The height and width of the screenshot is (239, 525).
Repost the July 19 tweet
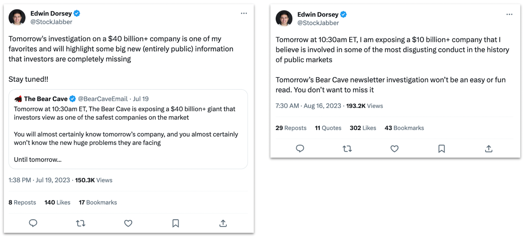point(80,223)
